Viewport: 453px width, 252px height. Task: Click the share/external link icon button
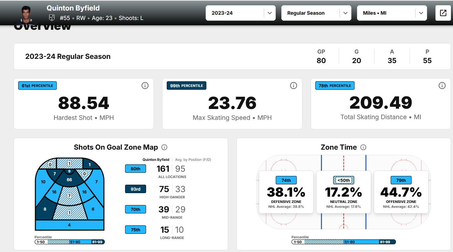coord(443,13)
